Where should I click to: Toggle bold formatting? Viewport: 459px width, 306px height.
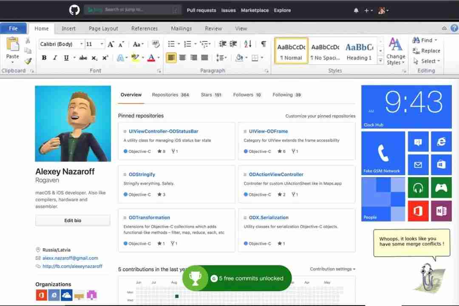(x=44, y=57)
